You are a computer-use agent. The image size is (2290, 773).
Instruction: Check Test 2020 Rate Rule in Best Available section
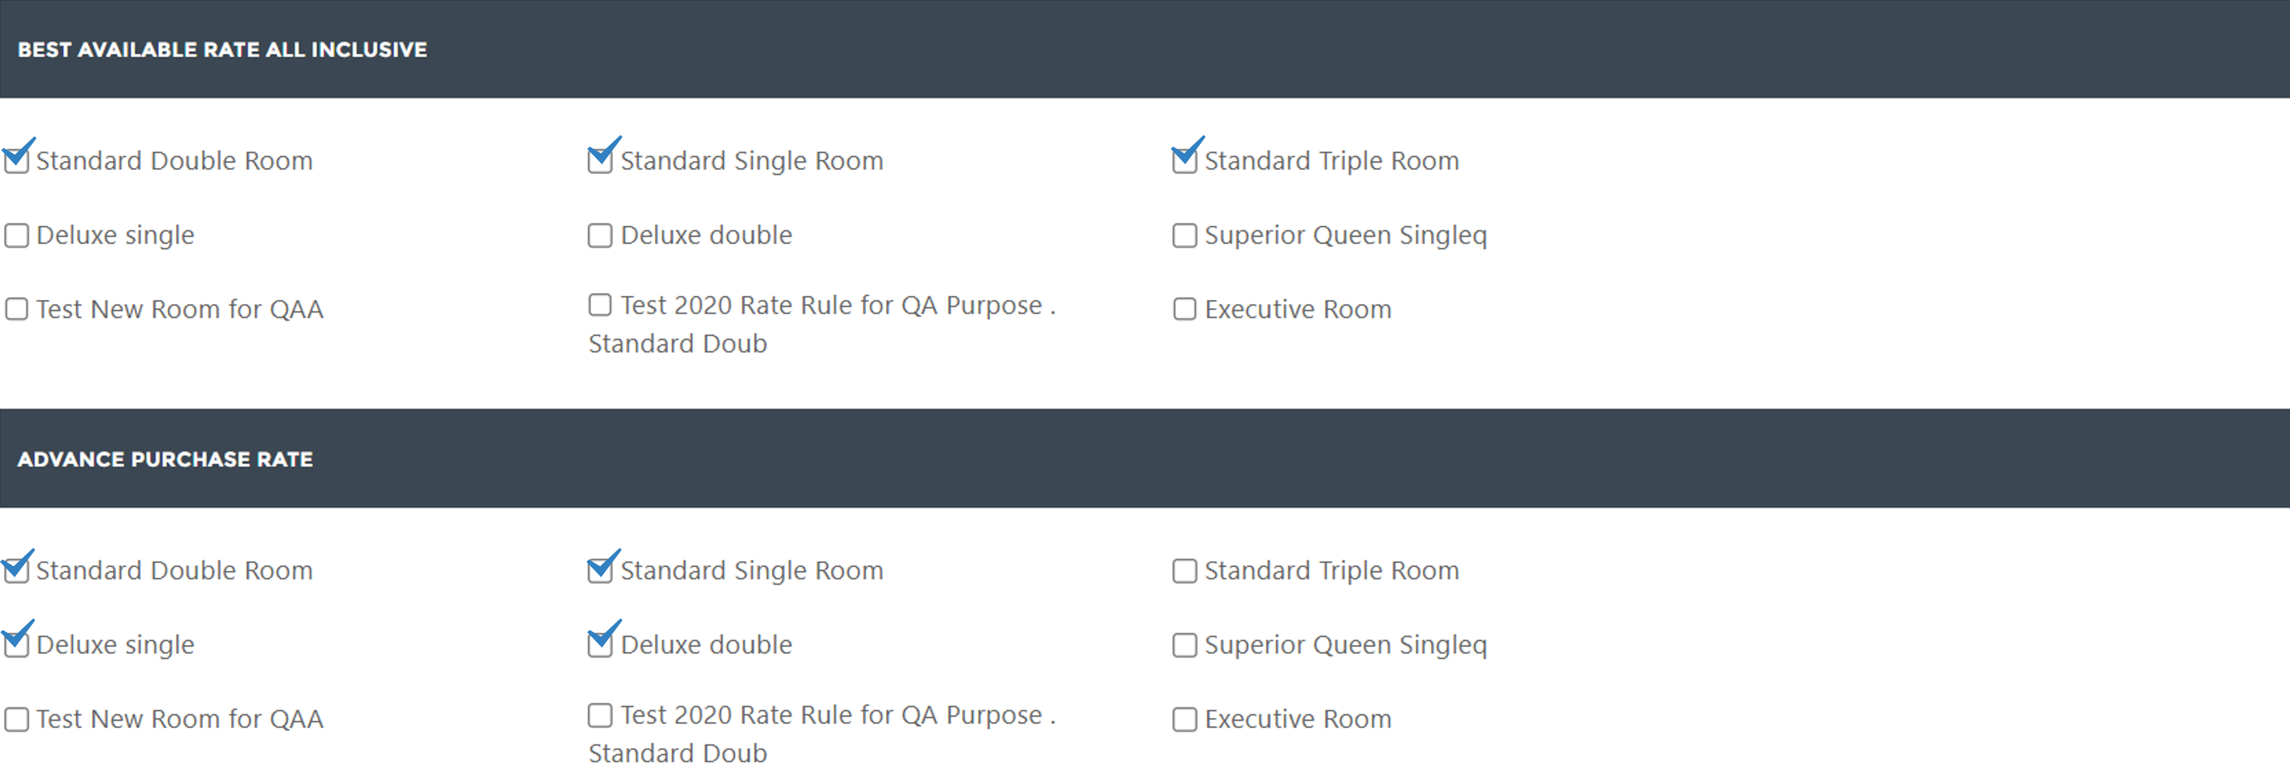click(600, 305)
